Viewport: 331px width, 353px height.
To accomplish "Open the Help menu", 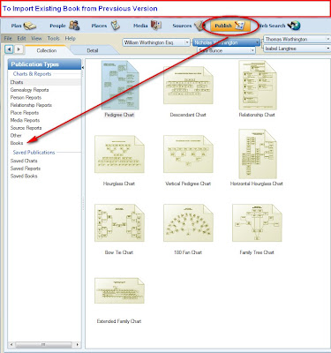I will (71, 39).
